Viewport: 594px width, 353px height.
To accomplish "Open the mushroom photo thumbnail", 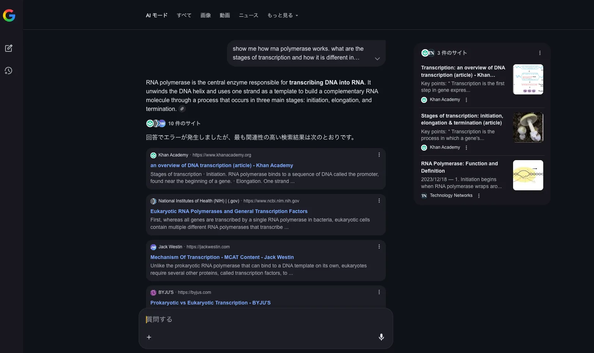I will pyautogui.click(x=528, y=127).
